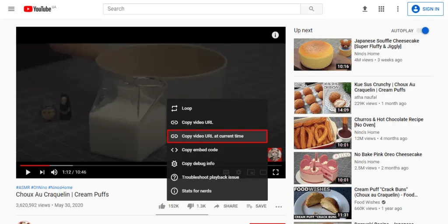Click the search magnifier button
This screenshot has width=448, height=224.
311,9
